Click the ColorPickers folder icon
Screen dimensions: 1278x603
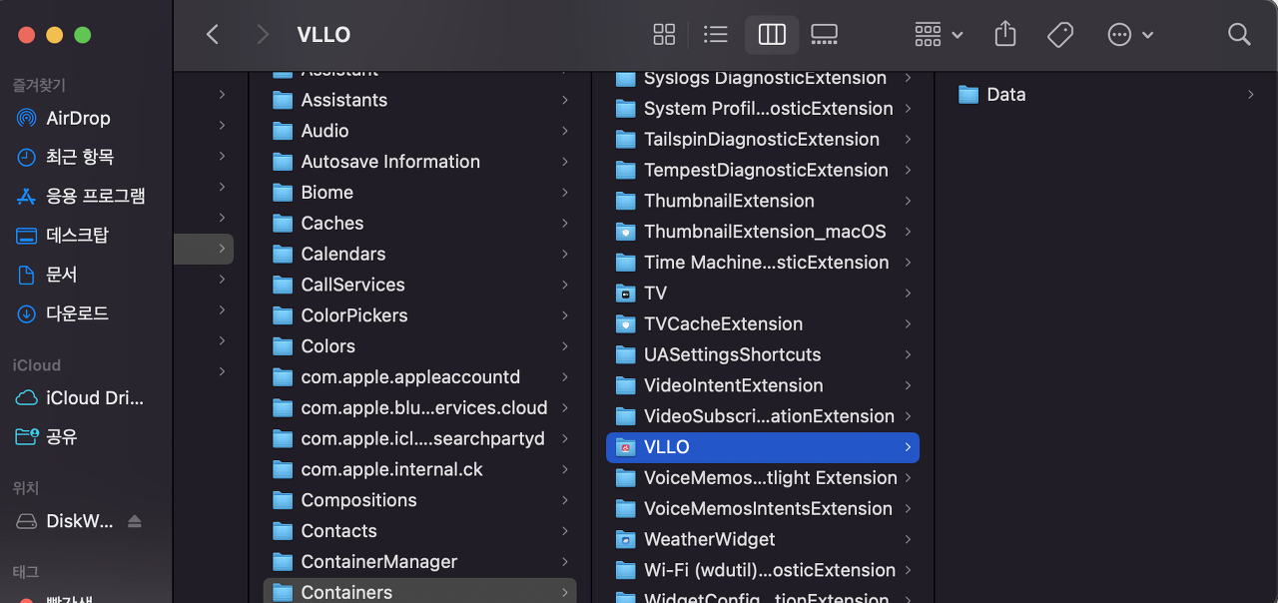(284, 315)
